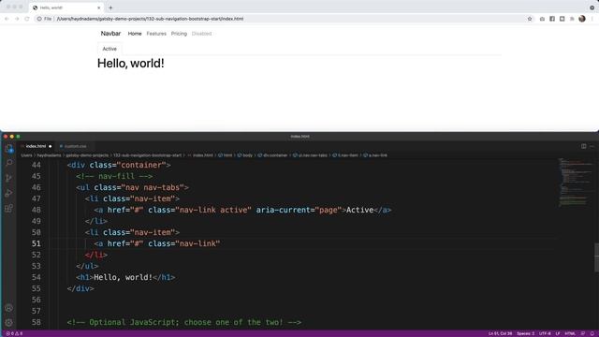Screen dimensions: 599x337
Task: Open the Search view in VS Code
Action: [8, 163]
